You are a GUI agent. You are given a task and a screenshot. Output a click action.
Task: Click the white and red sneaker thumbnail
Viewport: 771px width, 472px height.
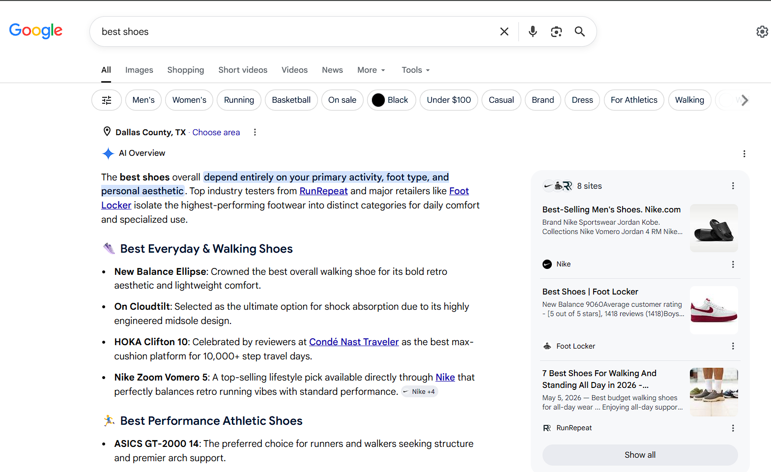coord(714,310)
